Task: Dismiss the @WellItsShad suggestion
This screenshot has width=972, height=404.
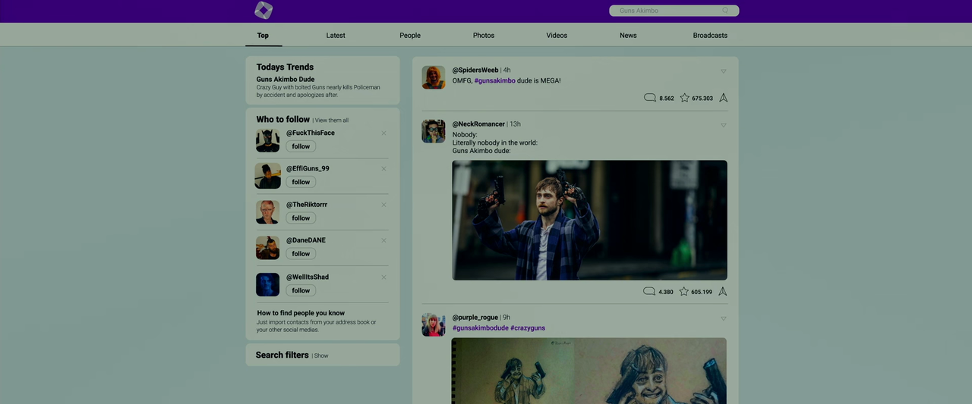Action: (383, 277)
